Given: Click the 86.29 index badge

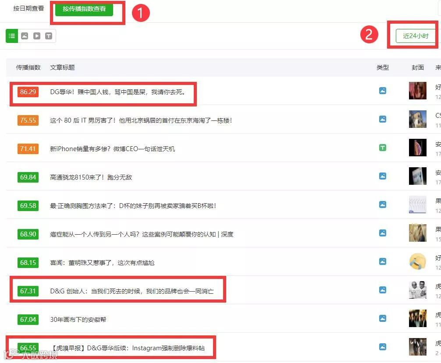Looking at the screenshot, I should (x=28, y=92).
